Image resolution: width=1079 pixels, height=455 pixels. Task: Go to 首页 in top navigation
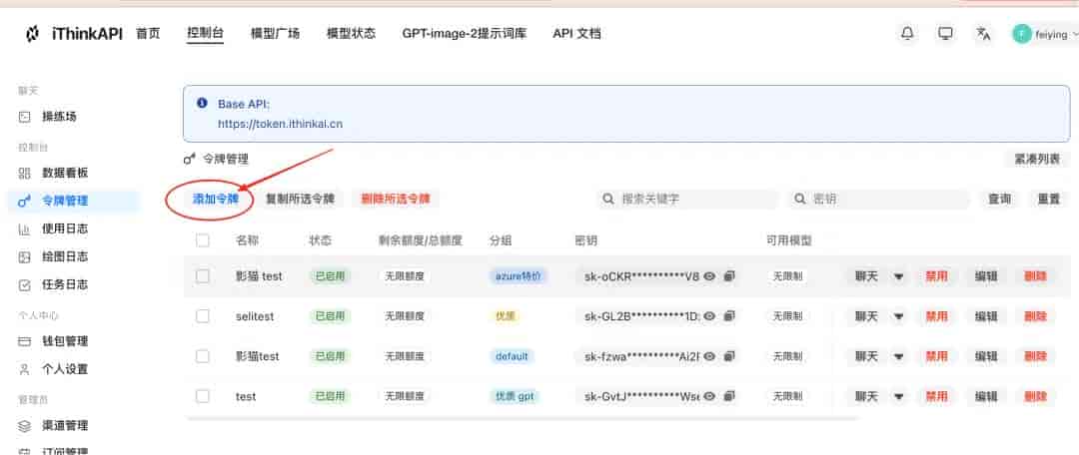pos(148,33)
